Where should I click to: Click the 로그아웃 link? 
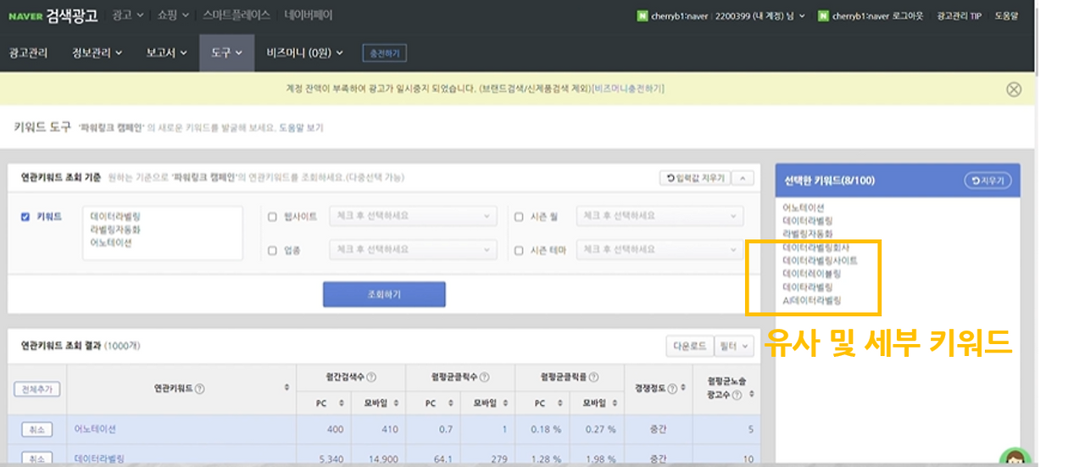pos(910,15)
